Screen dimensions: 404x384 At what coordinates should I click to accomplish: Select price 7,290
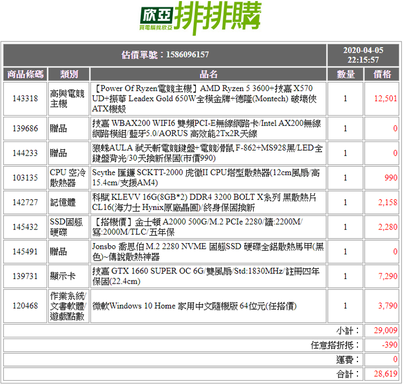(388, 276)
